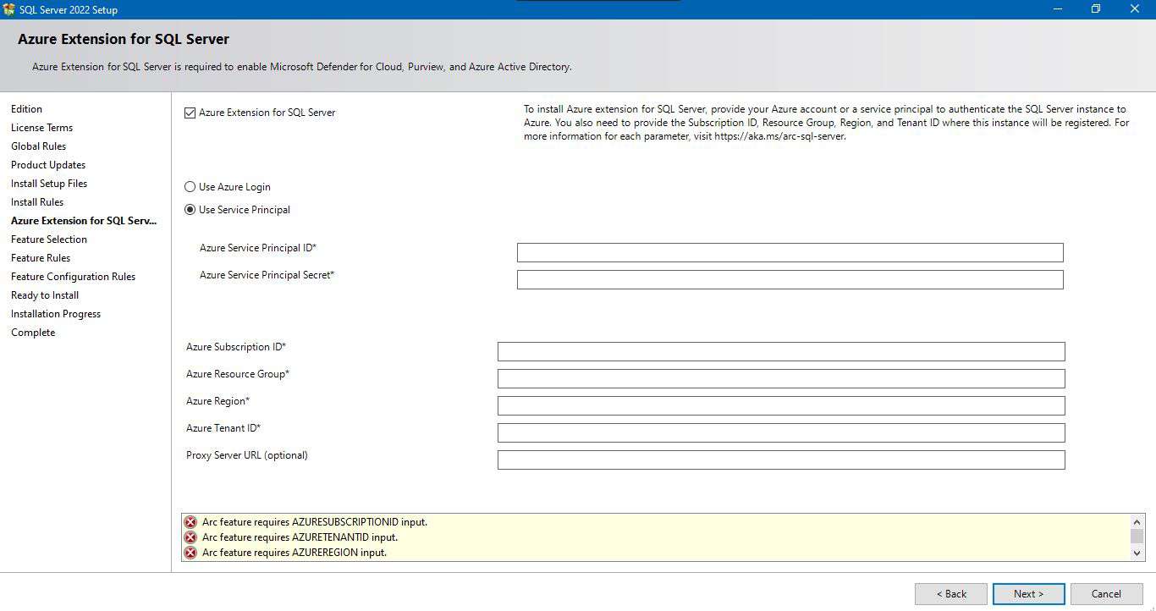
Task: Open the Feature Configuration Rules step
Action: (73, 277)
